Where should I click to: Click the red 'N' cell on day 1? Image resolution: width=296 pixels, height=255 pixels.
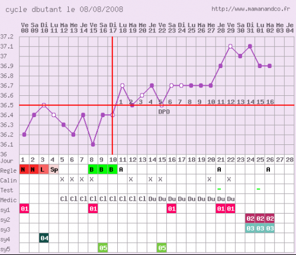[24, 169]
